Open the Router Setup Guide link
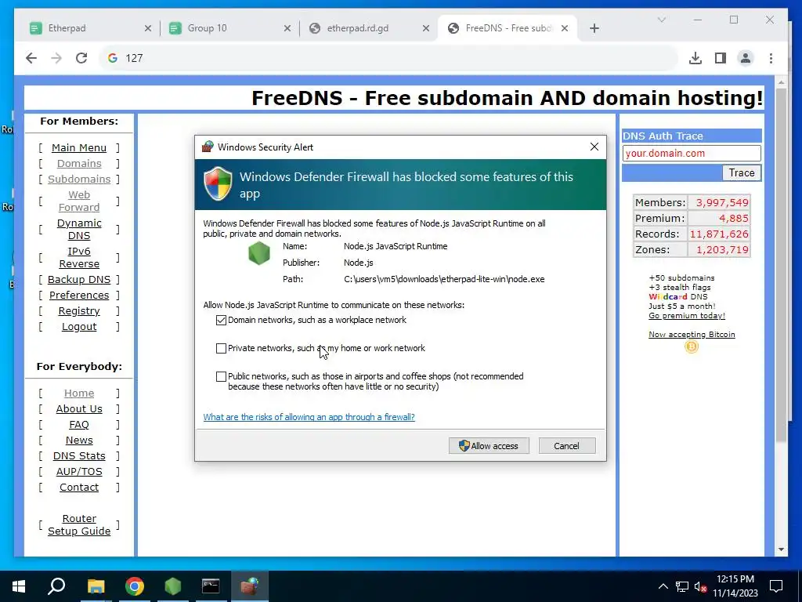 point(79,525)
